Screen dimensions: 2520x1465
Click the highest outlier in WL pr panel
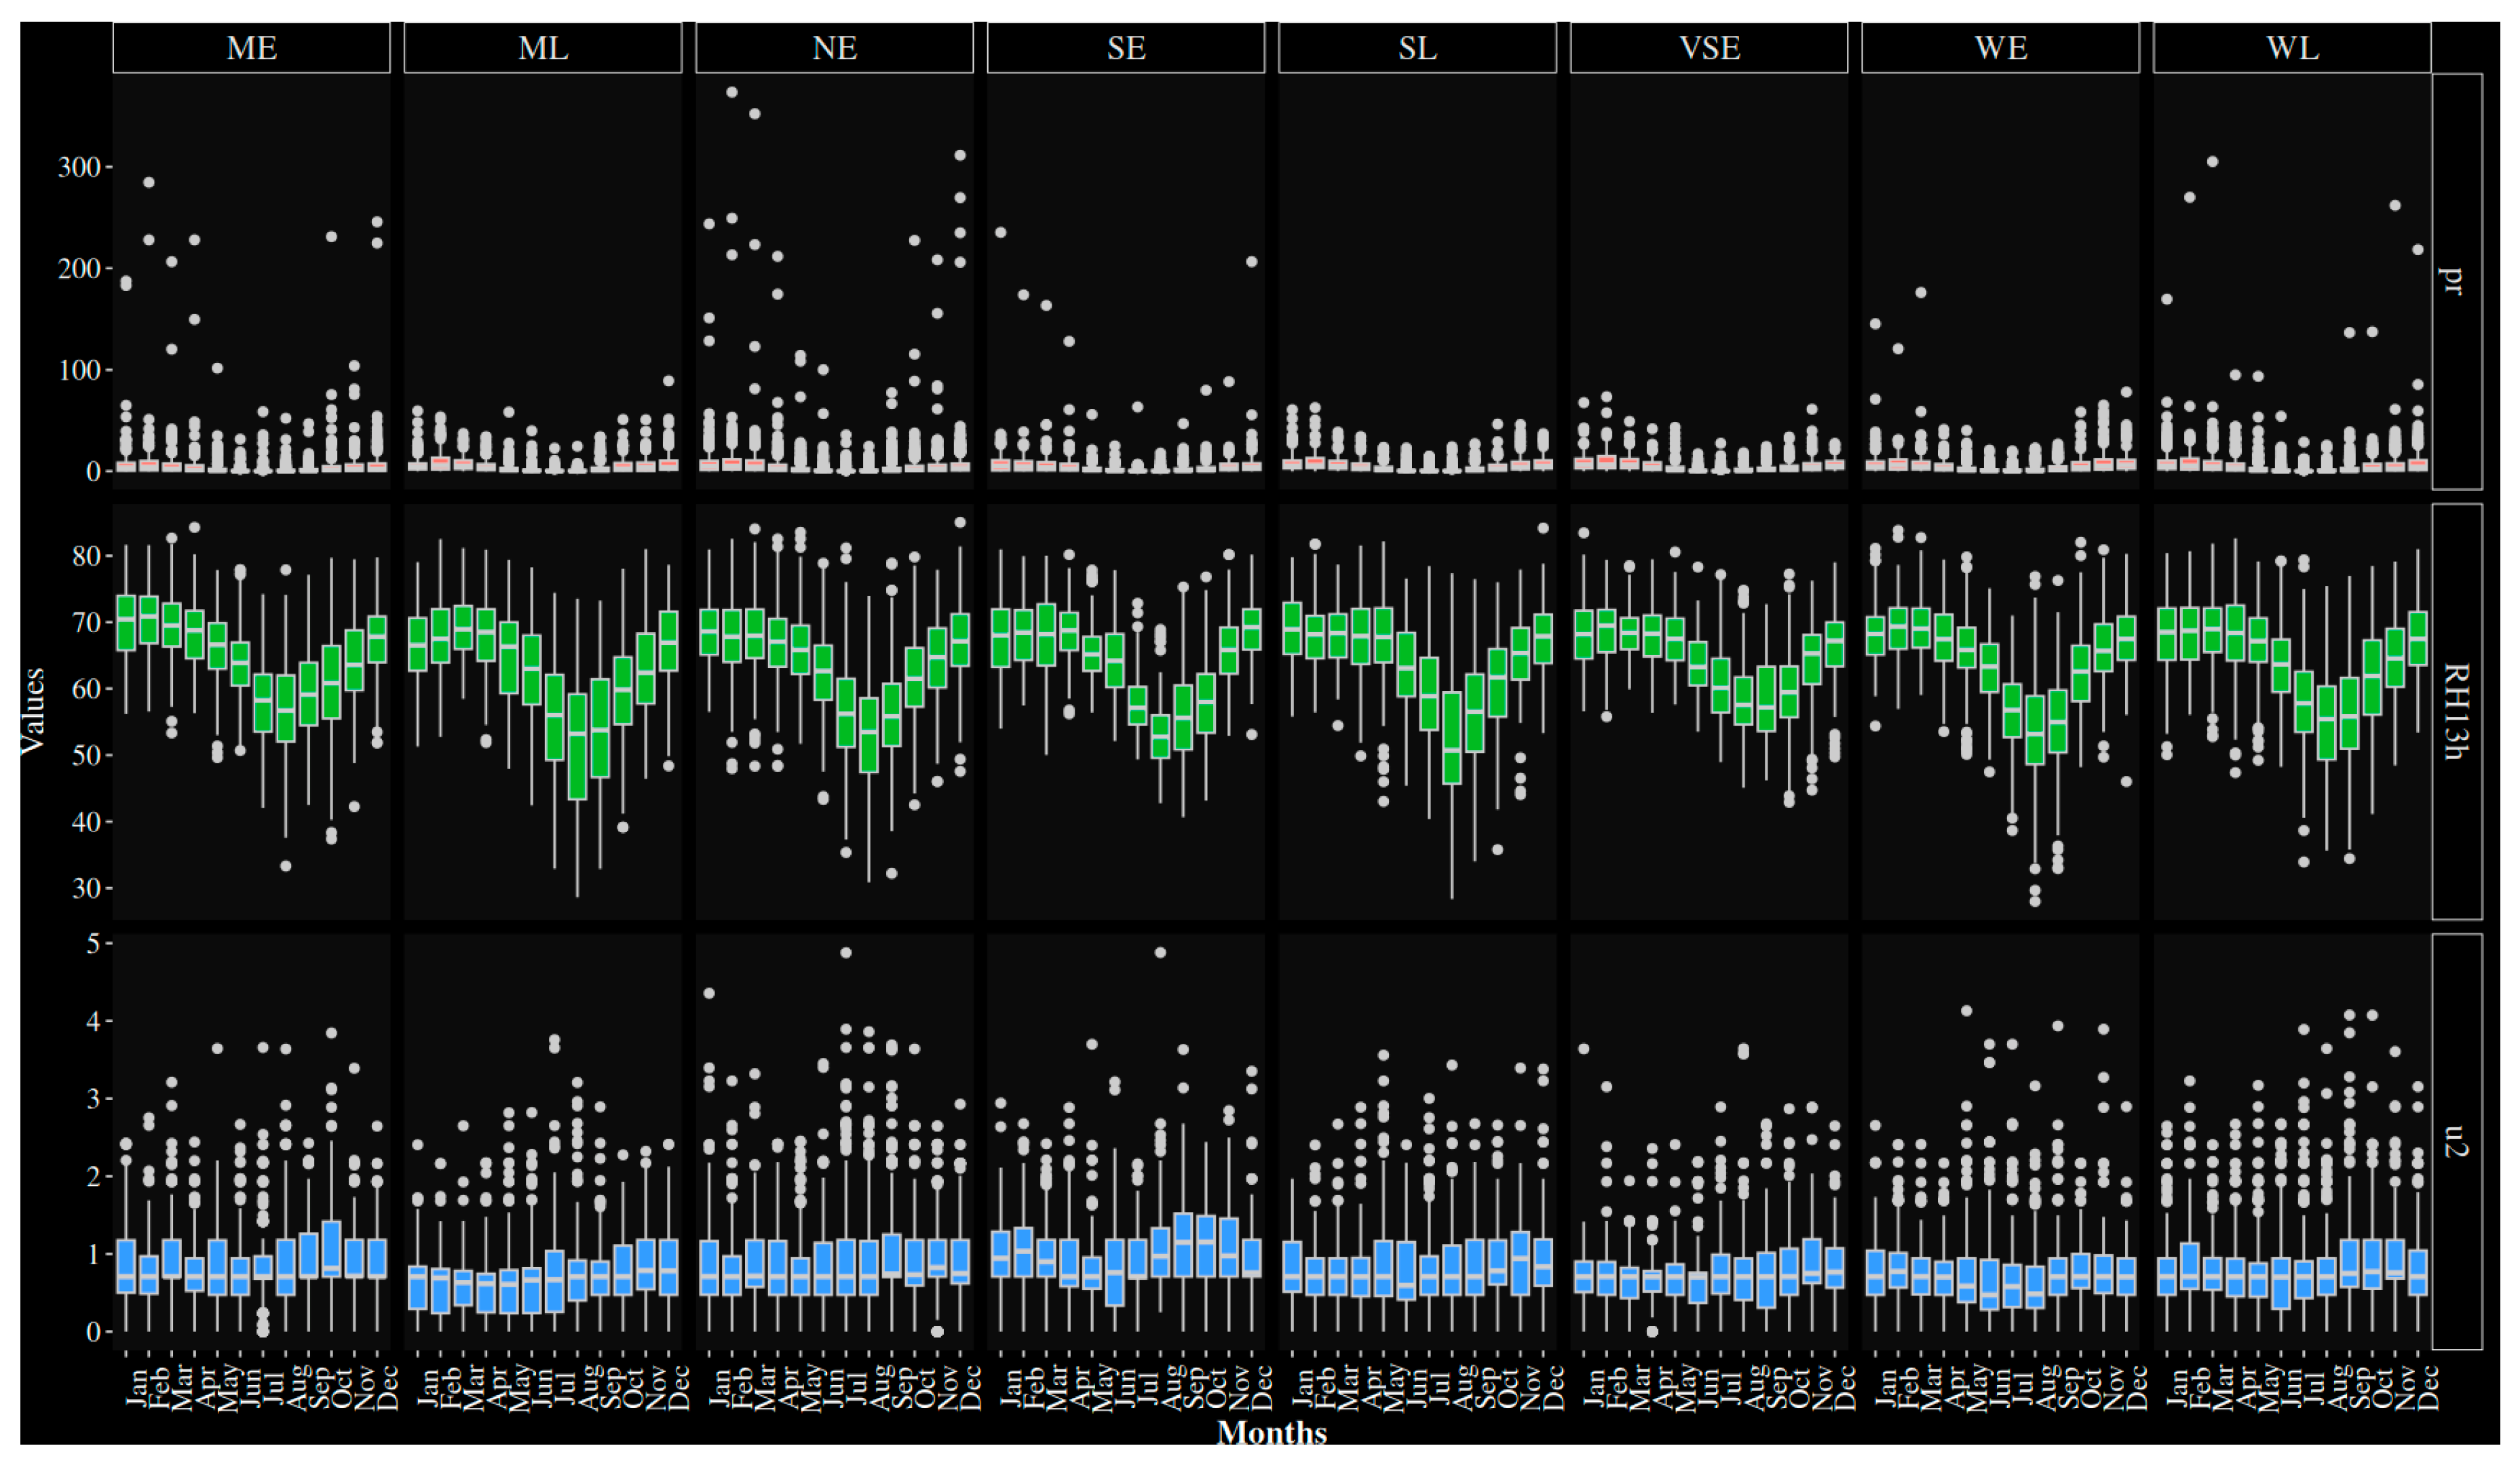click(2212, 162)
